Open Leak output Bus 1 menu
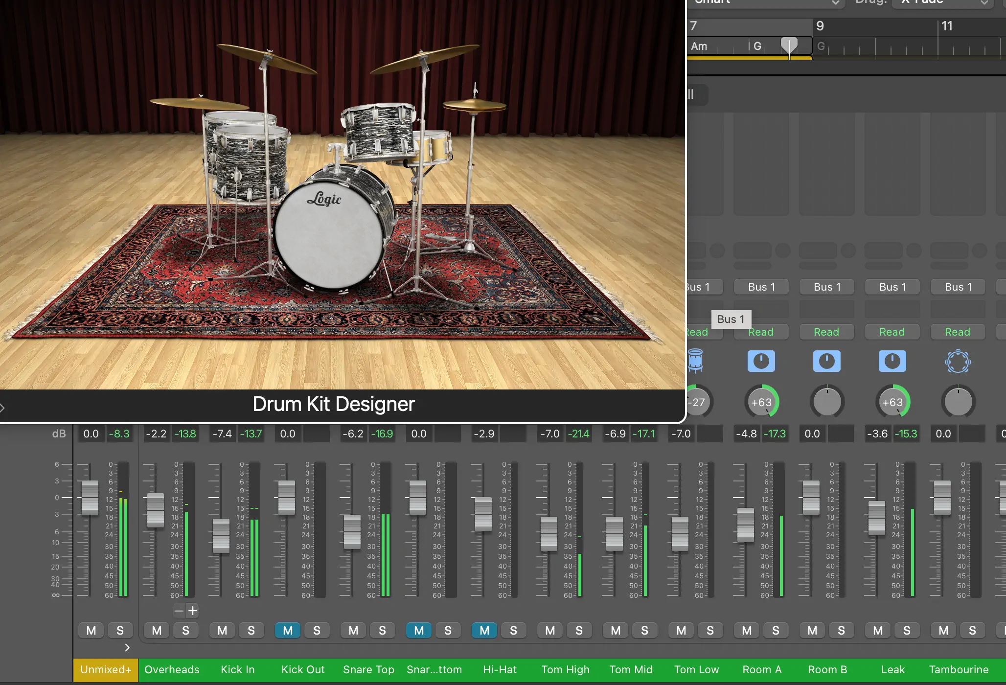This screenshot has width=1006, height=685. coord(892,287)
